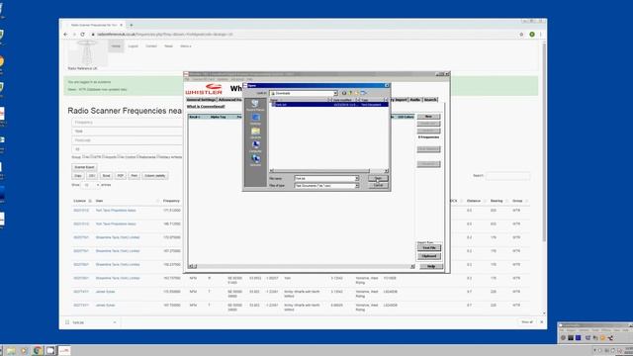Screen dimensions: 633x356
Task: Select Computer in the Open dialog sidebar
Action: 255,146
